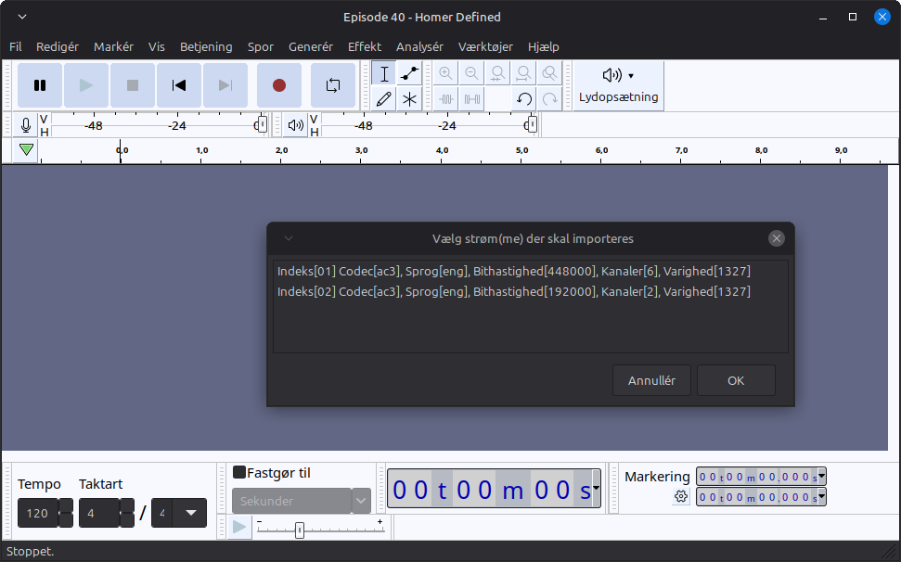Enable the Fastgør til checkbox

(x=239, y=473)
